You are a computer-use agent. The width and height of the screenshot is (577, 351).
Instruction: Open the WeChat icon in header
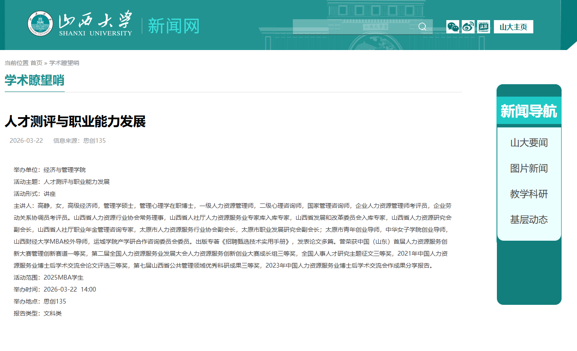click(453, 27)
